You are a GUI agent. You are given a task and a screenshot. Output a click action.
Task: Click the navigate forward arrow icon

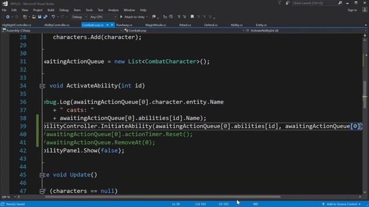click(17, 17)
